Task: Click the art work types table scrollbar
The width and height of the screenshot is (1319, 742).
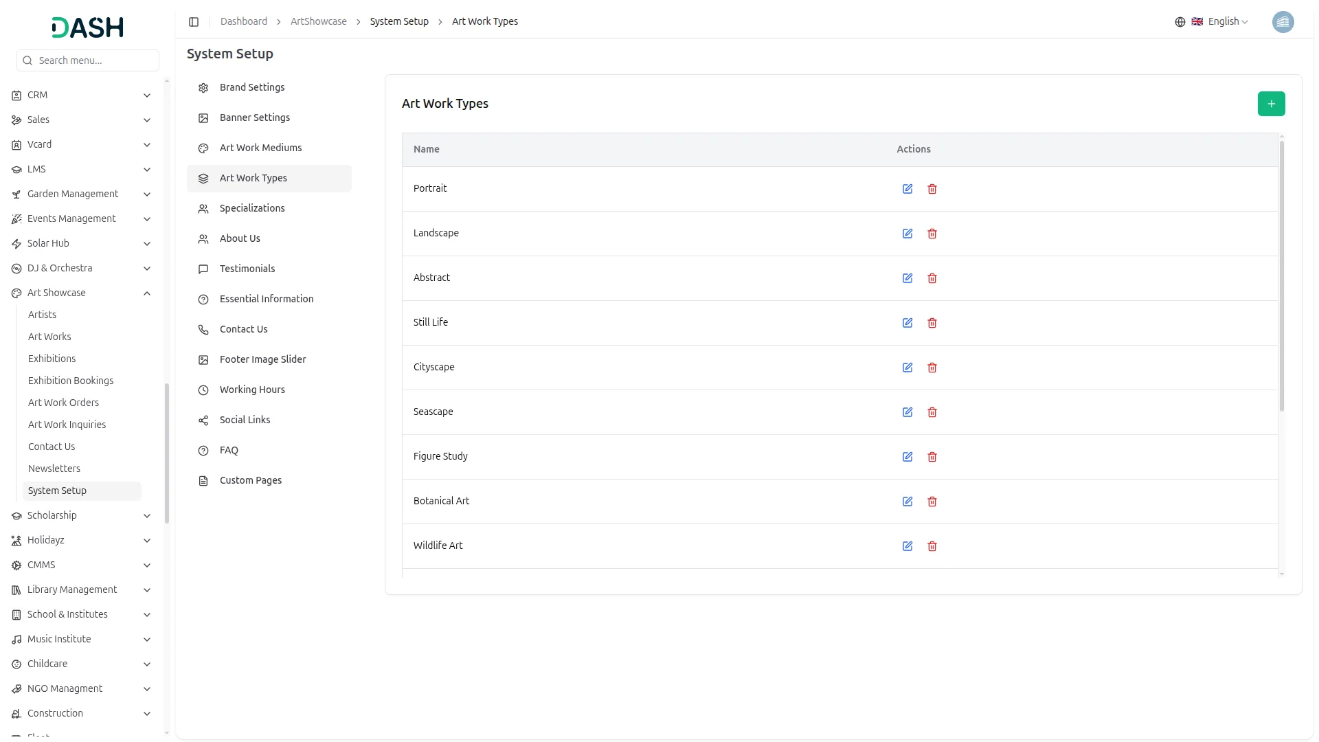Action: [x=1281, y=275]
